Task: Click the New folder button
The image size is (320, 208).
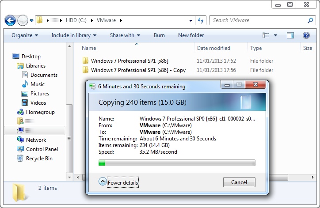Action: 191,35
